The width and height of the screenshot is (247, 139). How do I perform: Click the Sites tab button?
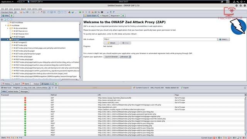5,15
